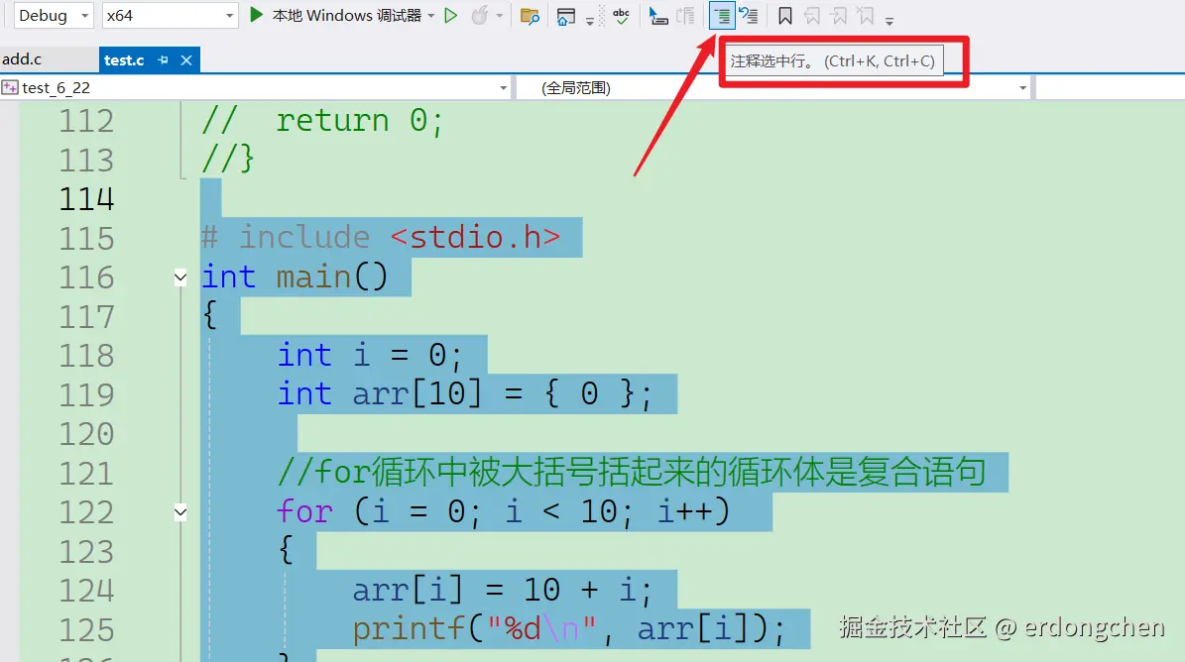Open Find in Files search
1185x662 pixels.
(531, 15)
